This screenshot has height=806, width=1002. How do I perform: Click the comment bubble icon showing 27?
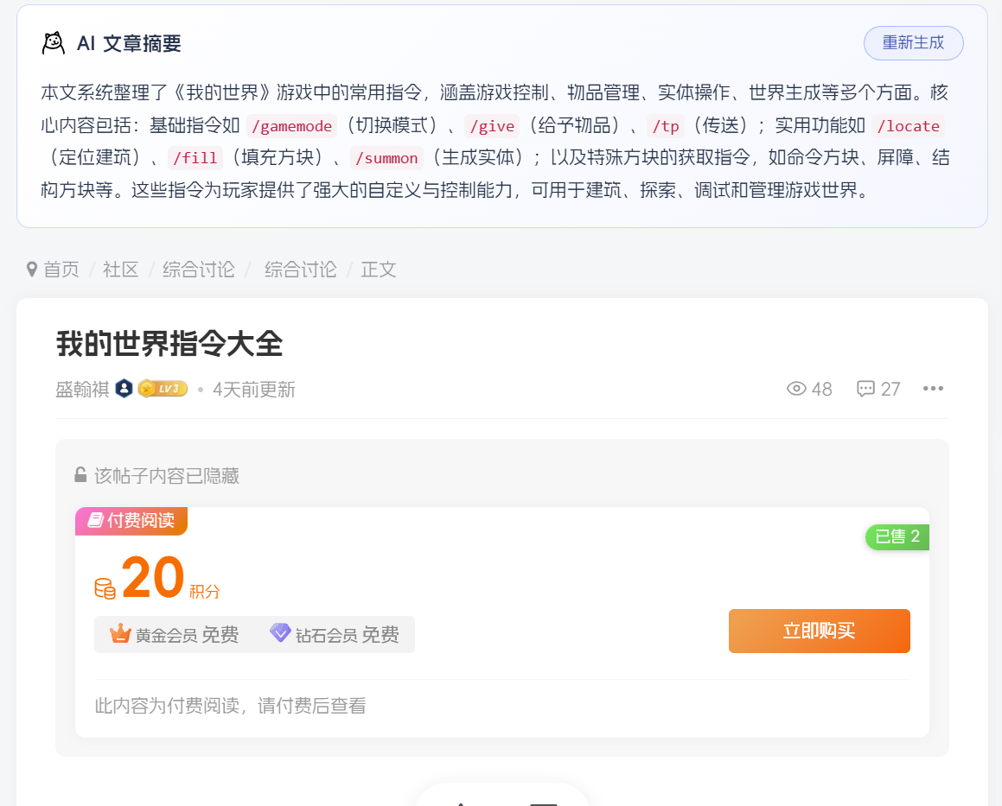pos(865,389)
